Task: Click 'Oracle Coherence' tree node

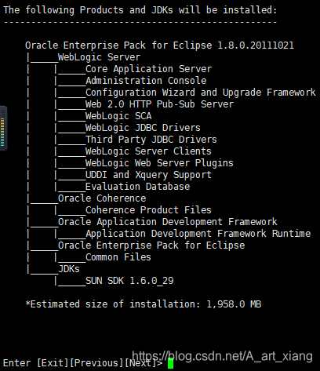Action: click(x=102, y=198)
